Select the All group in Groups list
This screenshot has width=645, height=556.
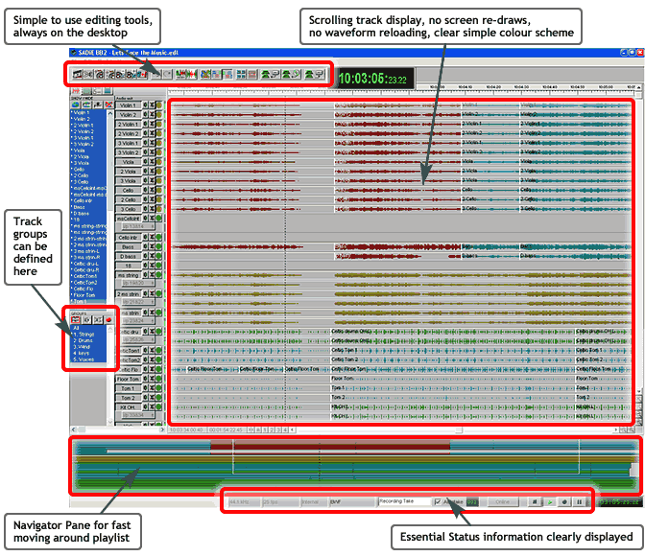88,329
